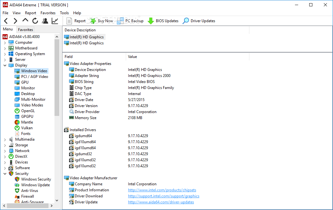Open the Help menu
This screenshot has height=210, width=333.
coord(77,13)
